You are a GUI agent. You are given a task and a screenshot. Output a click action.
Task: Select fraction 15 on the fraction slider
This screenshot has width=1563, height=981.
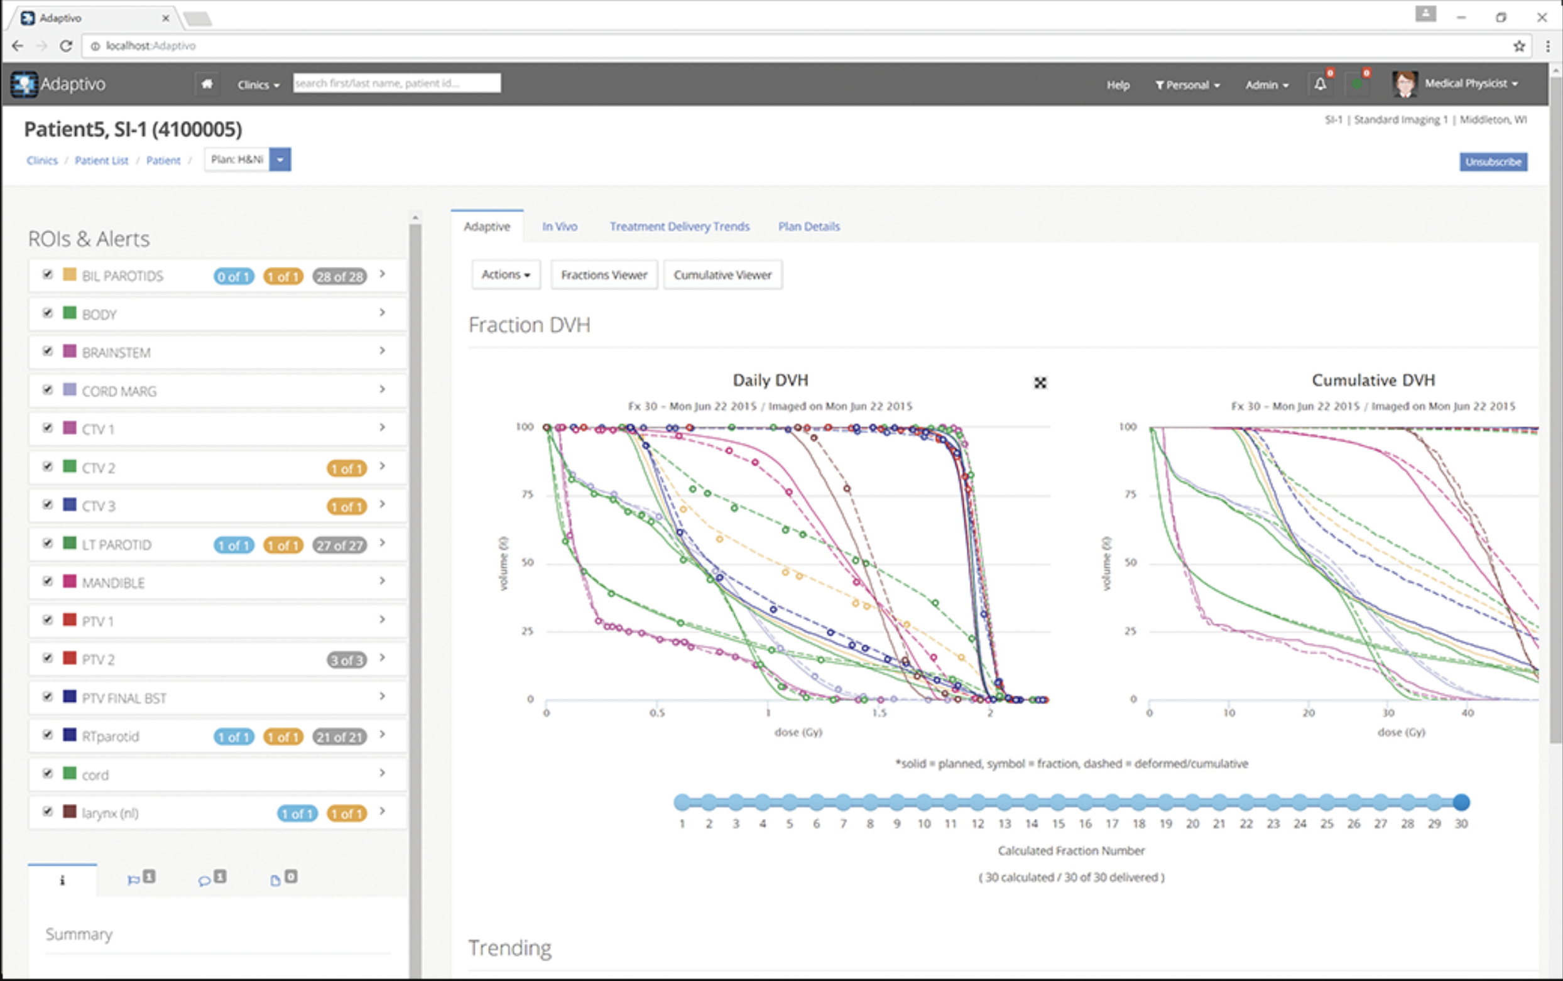1058,803
